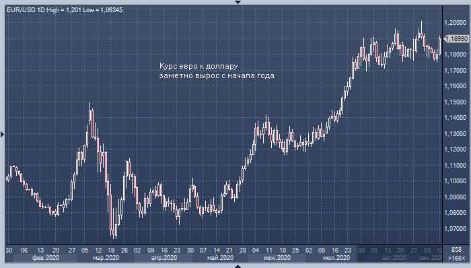The width and height of the screenshot is (471, 268).
Task: Click the left edge panel arrow
Action: point(2,134)
